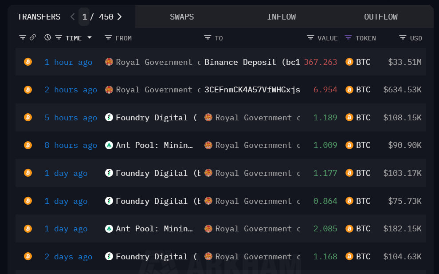Viewport: 439px width, 274px height.
Task: Open Foundry Digital sender in 0.864 row
Action: coord(158,201)
